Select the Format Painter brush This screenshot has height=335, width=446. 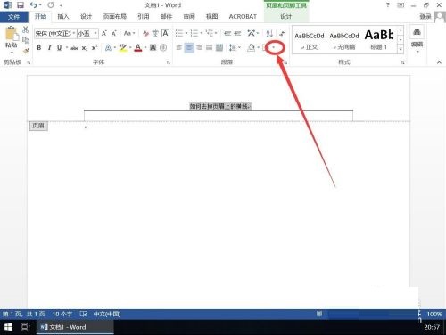pyautogui.click(x=26, y=51)
